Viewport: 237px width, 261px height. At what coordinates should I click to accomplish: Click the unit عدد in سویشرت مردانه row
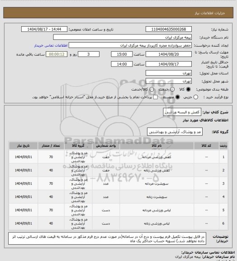(x=106, y=184)
